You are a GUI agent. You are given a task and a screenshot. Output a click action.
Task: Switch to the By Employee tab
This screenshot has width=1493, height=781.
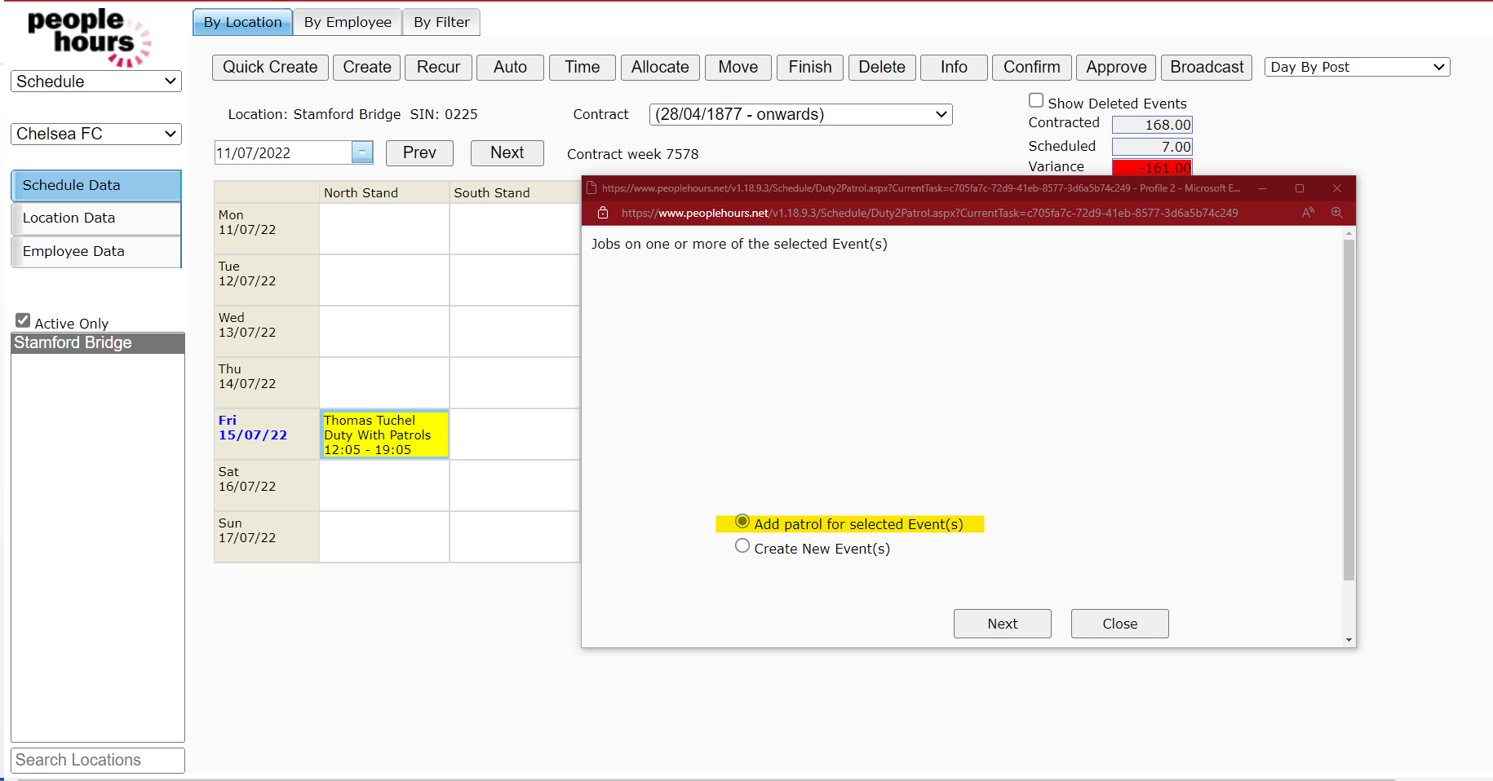pos(347,22)
